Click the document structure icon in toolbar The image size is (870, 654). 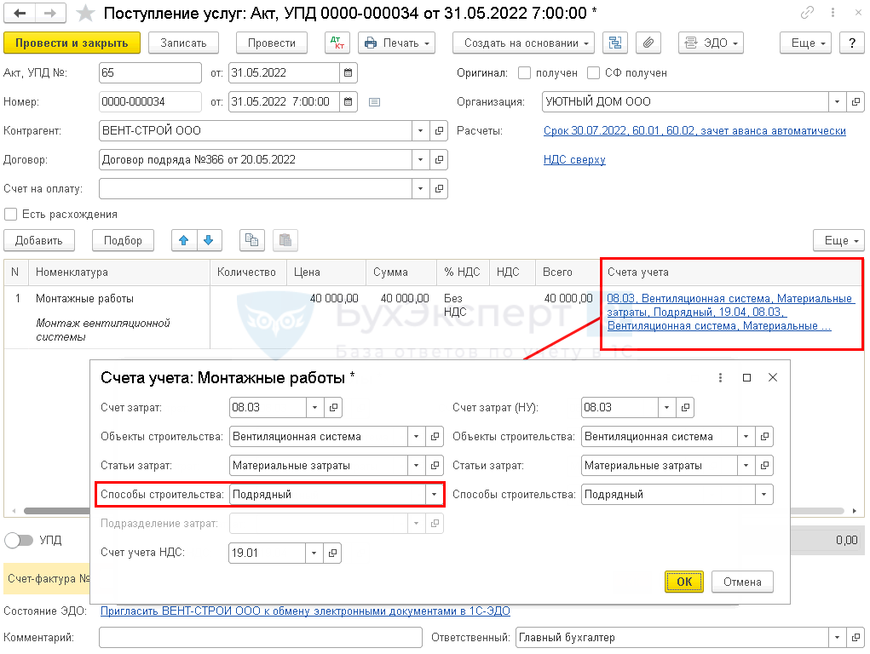pyautogui.click(x=615, y=43)
